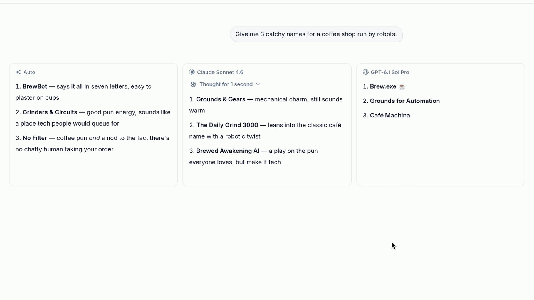This screenshot has width=534, height=300.
Task: Click the Claude Sonnet 4.6 model label
Action: click(x=220, y=72)
